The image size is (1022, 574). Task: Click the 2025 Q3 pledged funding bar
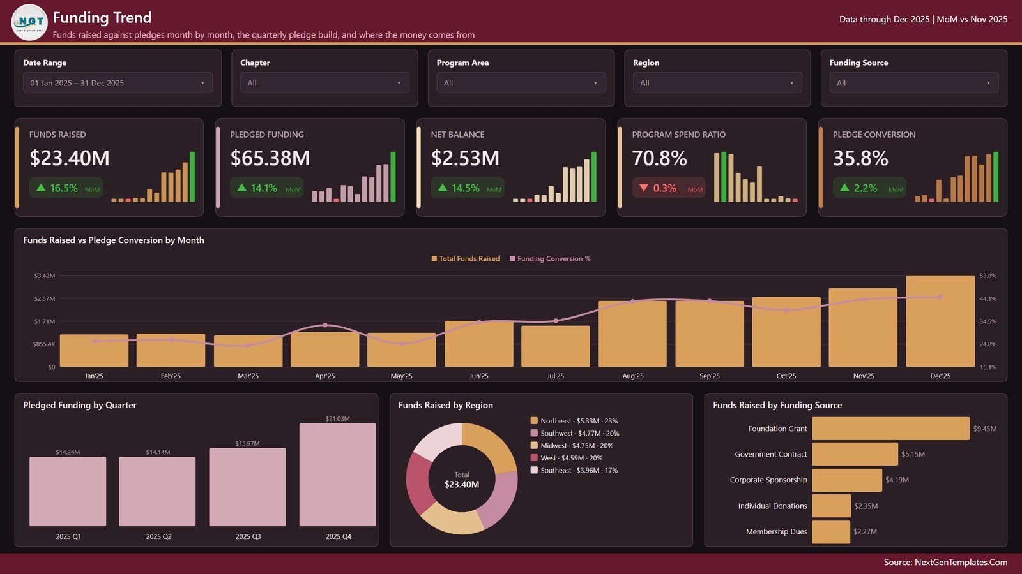point(248,487)
